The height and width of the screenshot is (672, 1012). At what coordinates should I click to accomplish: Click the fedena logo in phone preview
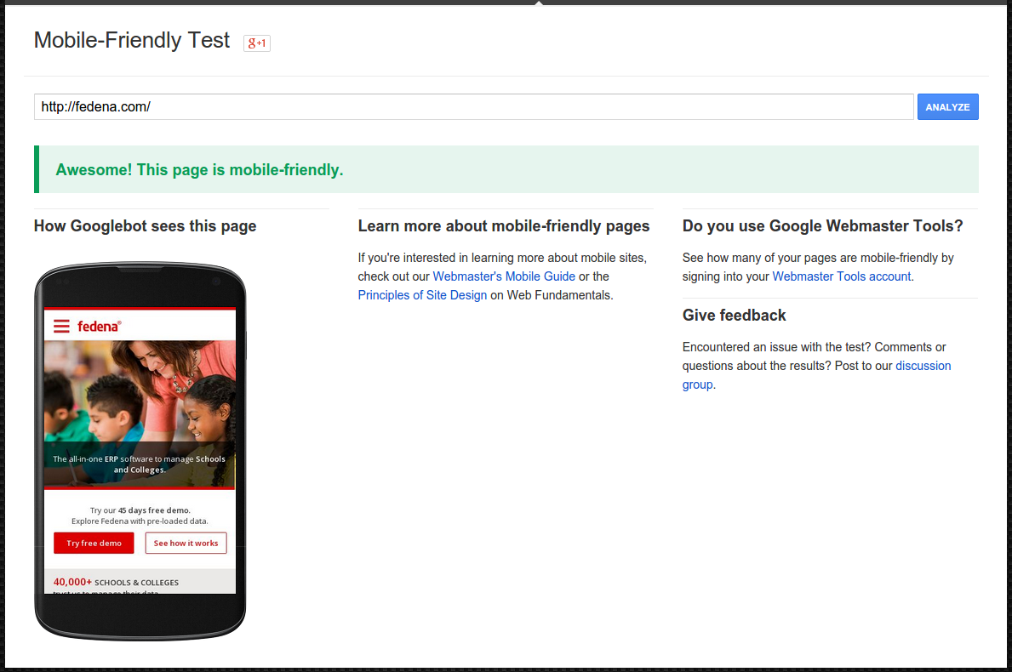(x=100, y=326)
